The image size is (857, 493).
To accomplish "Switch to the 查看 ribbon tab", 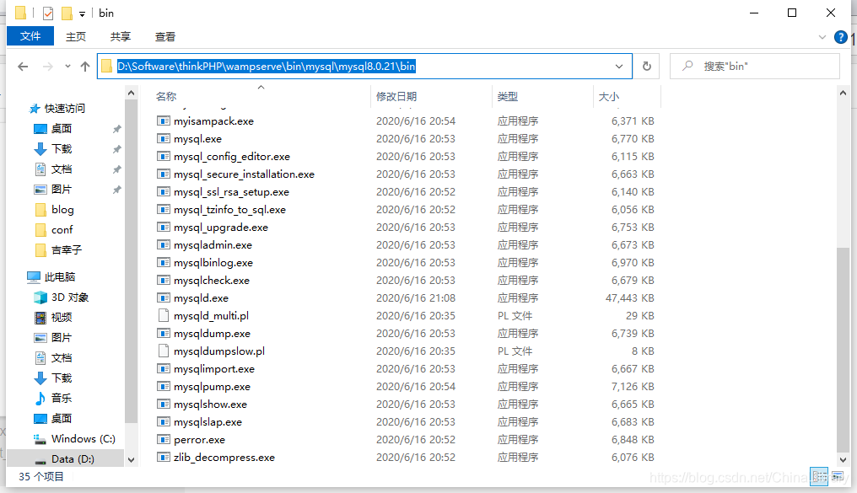I will pos(164,36).
